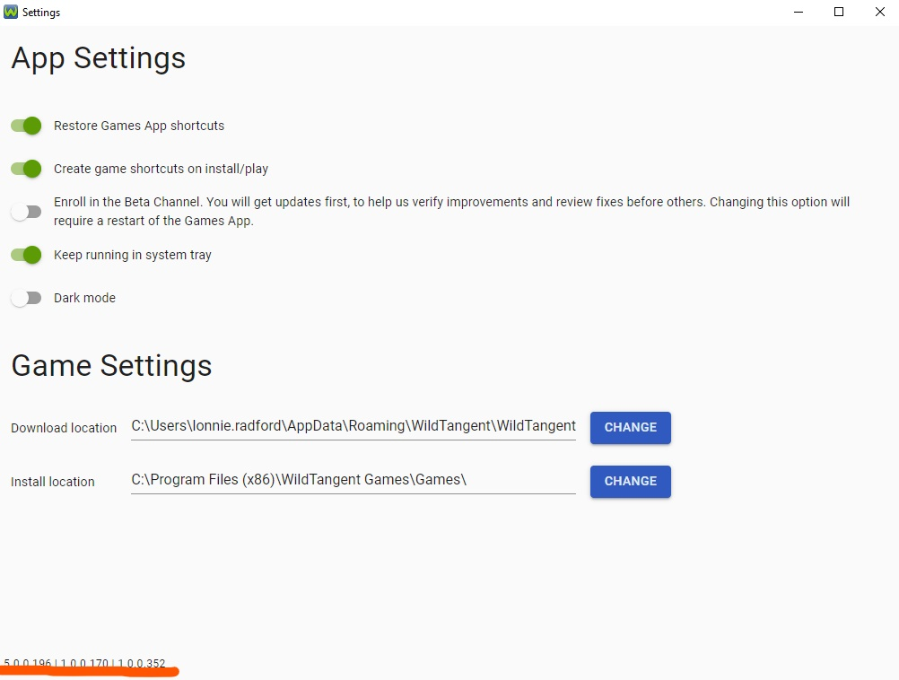
Task: Minimize the Settings window
Action: 799,12
